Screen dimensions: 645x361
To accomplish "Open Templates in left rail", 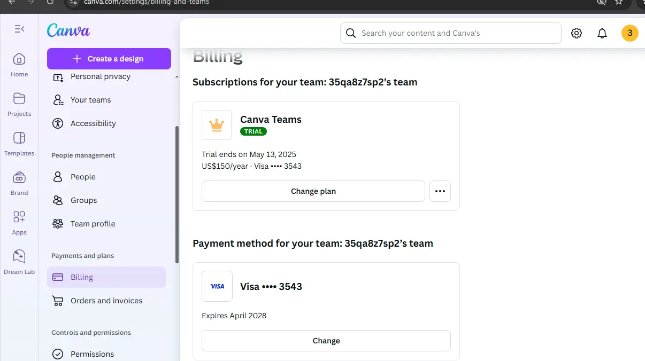I will [x=19, y=144].
